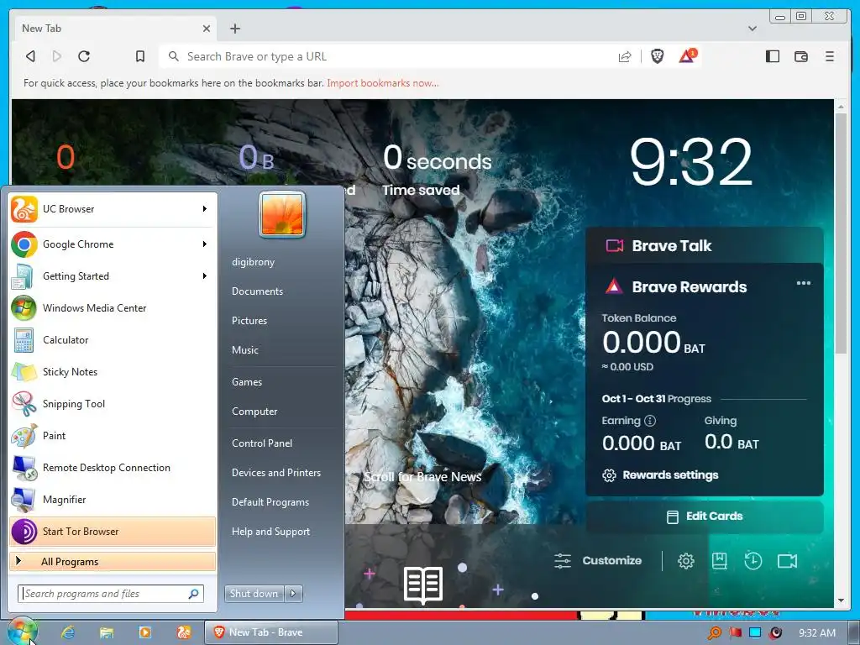This screenshot has height=645, width=860.
Task: Go back using the browser back arrow
Action: click(x=31, y=56)
